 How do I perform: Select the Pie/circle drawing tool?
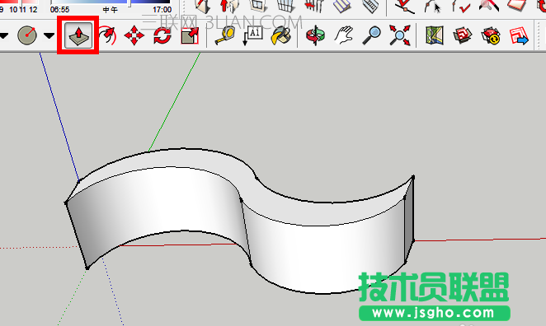tap(27, 35)
